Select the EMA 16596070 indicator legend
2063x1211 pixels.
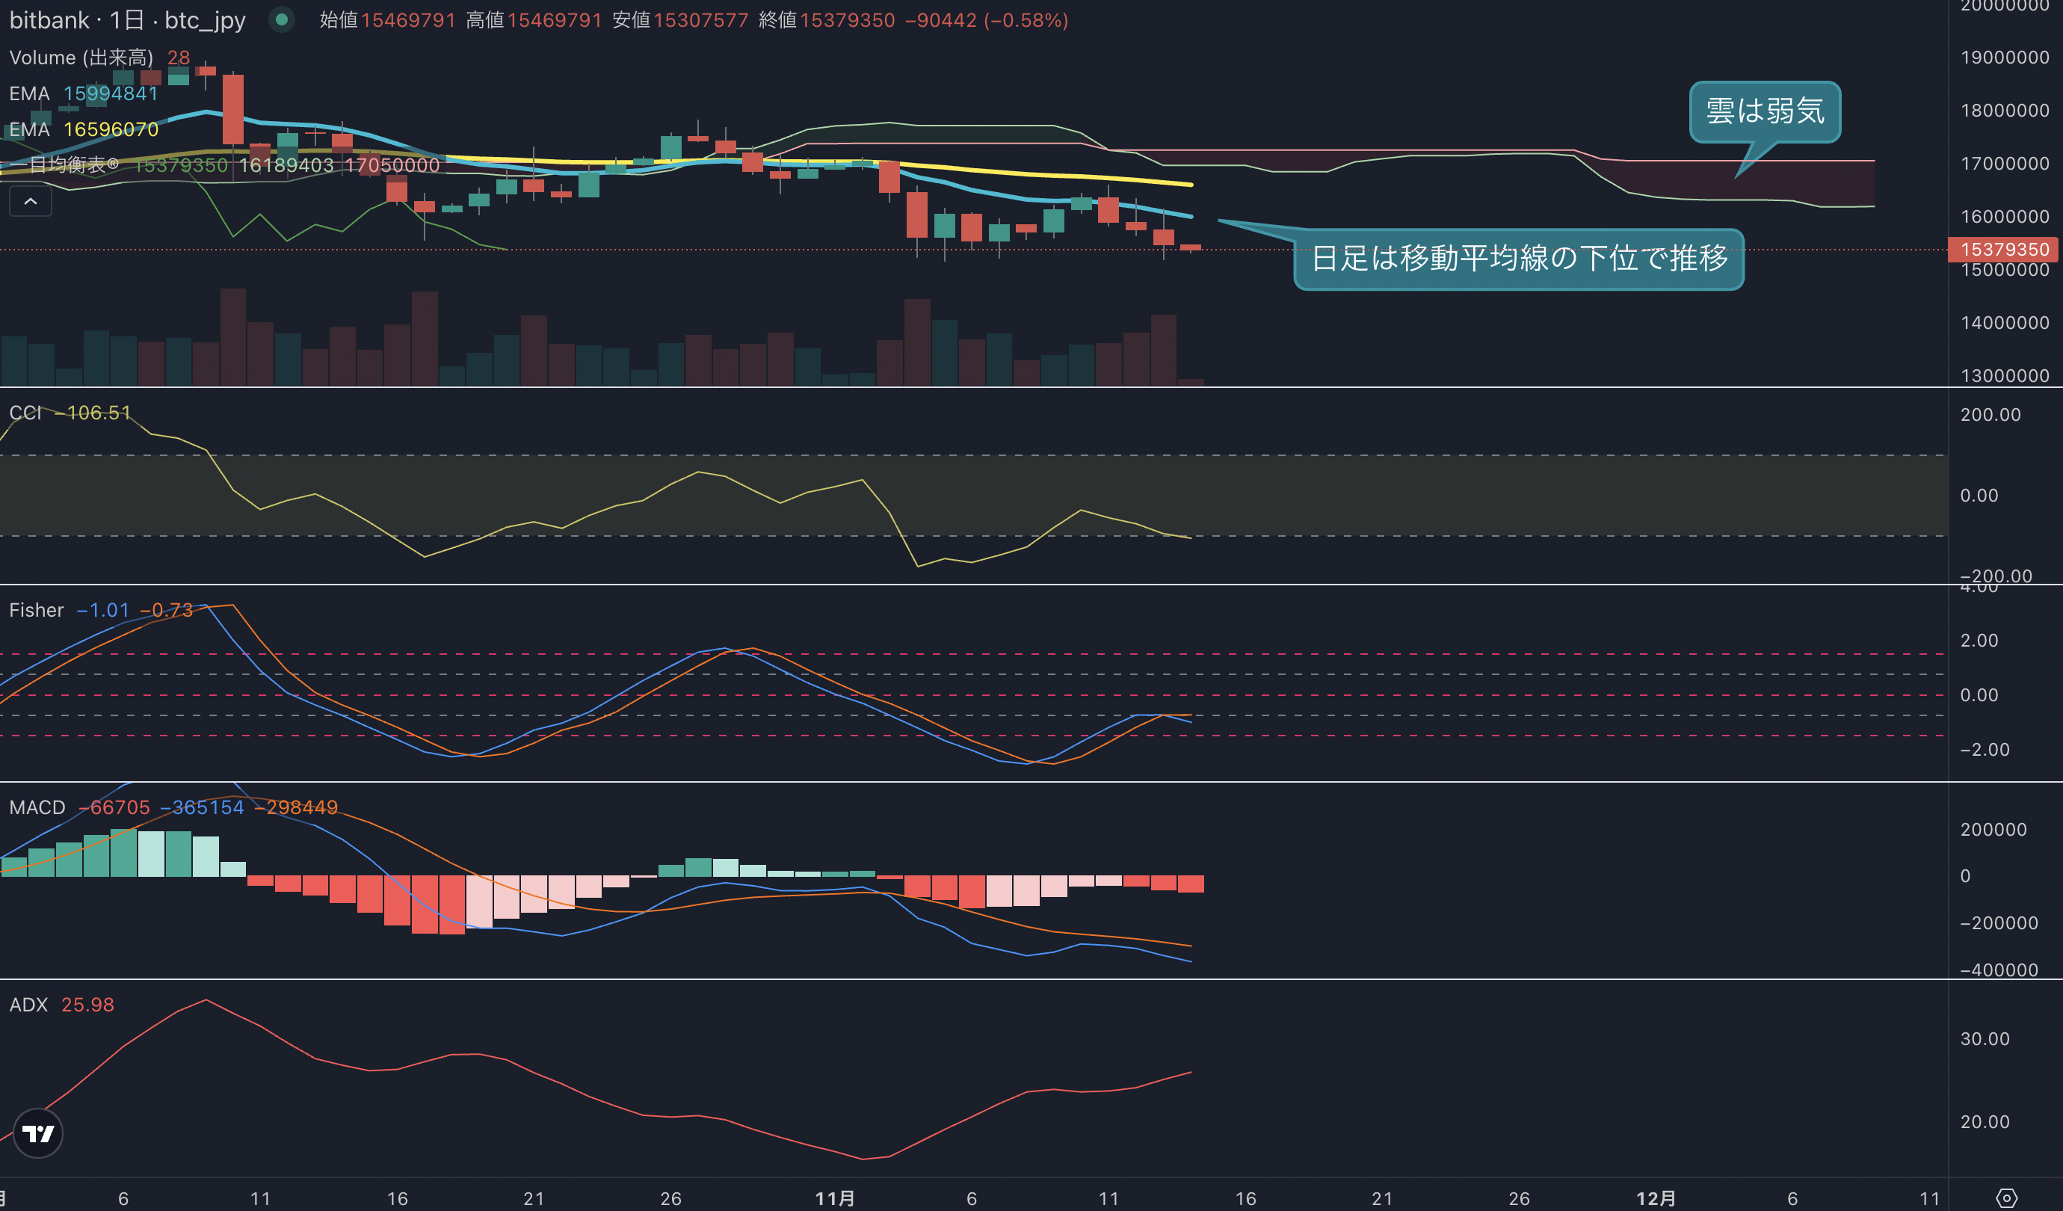point(83,129)
